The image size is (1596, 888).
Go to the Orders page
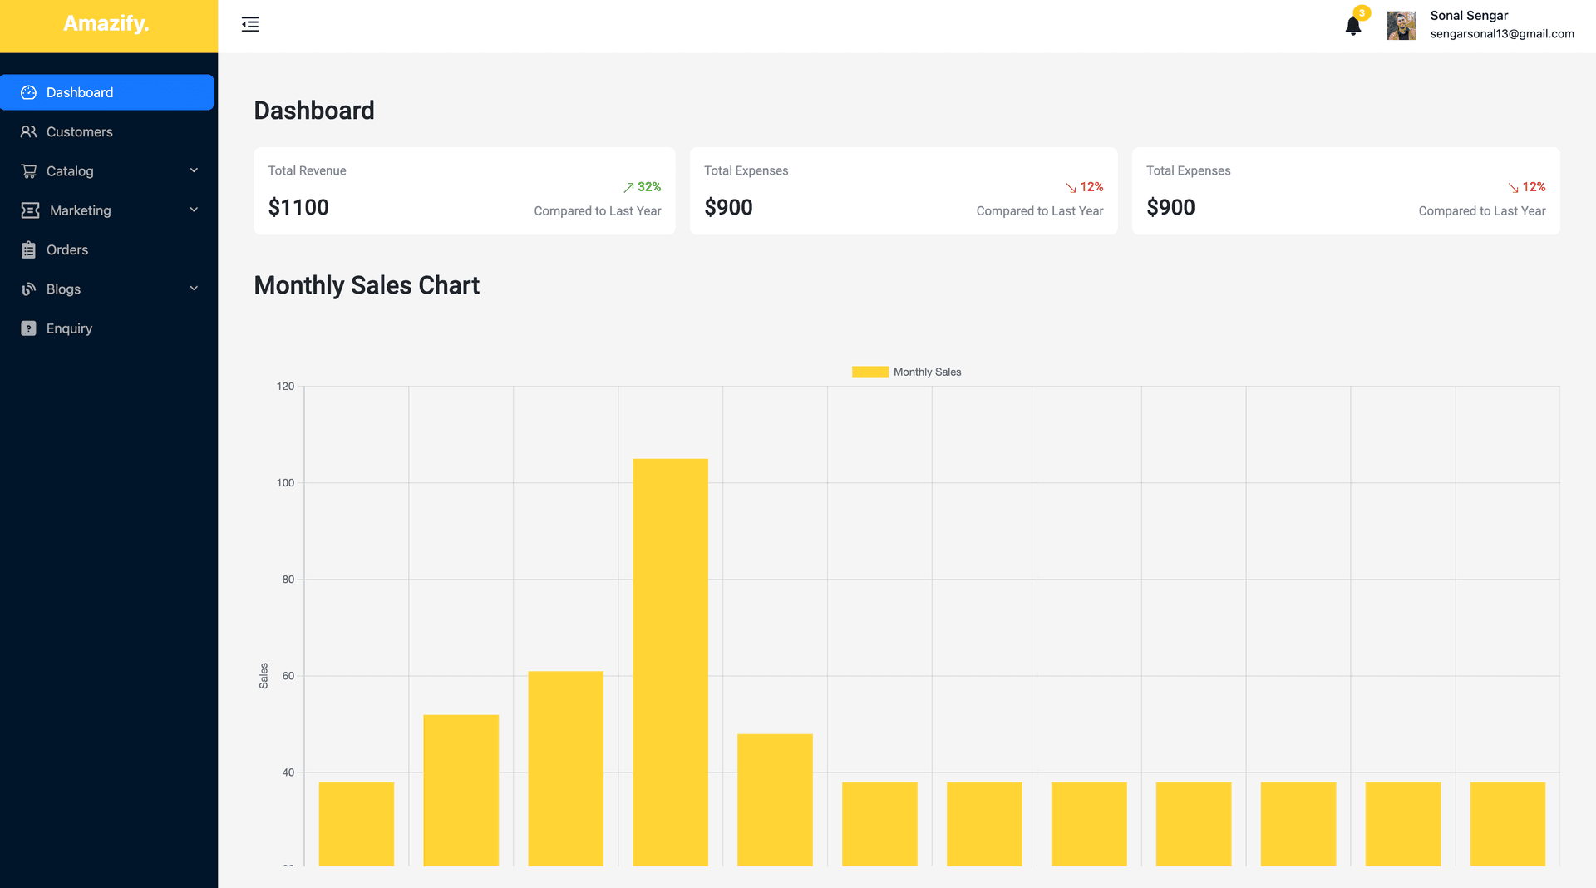(x=66, y=249)
